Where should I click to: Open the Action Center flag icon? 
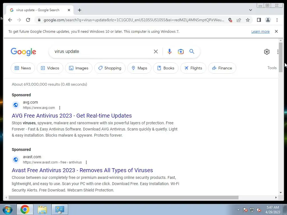[x=245, y=210]
